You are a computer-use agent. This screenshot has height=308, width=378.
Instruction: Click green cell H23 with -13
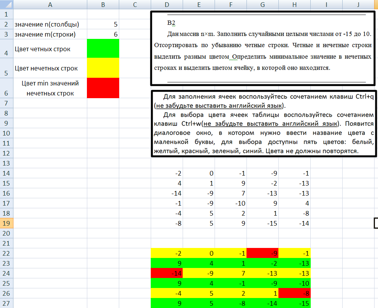[295, 263]
